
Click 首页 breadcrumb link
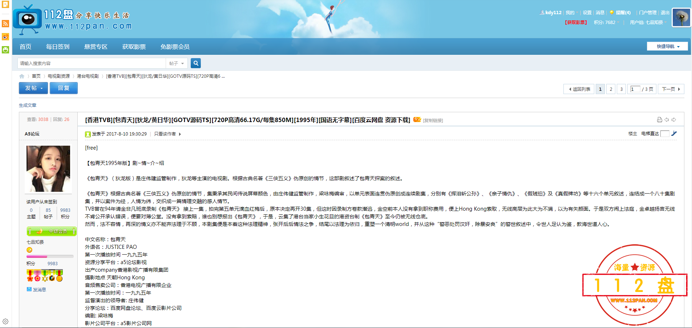[x=36, y=76]
